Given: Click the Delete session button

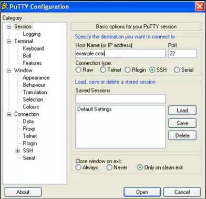Looking at the screenshot, I should (x=182, y=135).
